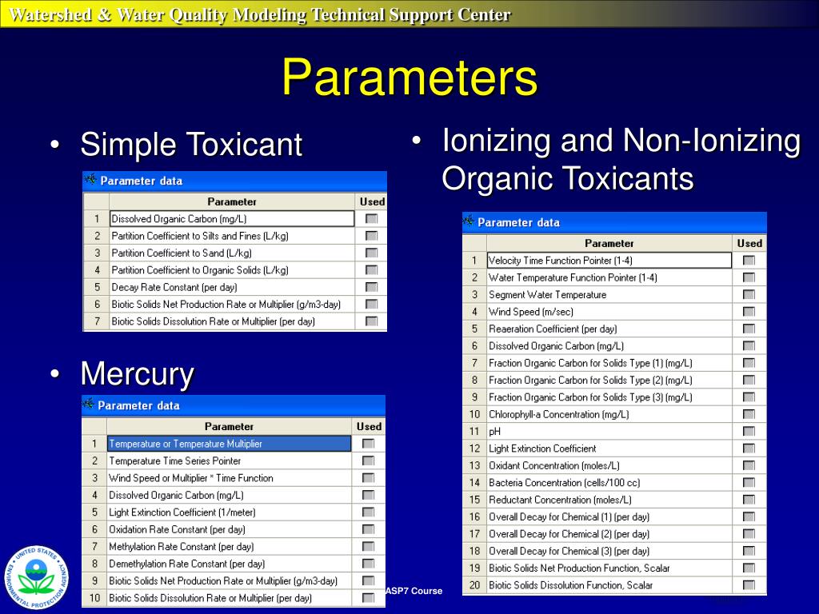Image resolution: width=819 pixels, height=614 pixels.
Task: Click row number 7 in Simple Toxicant table
Action: click(97, 321)
